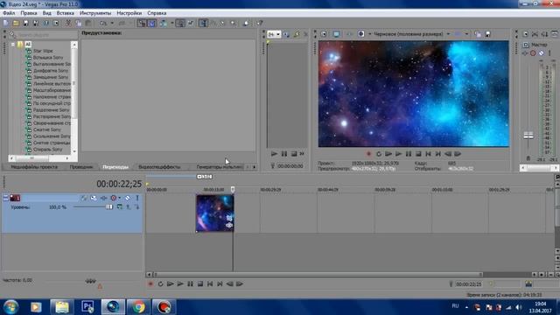Toggle the Enable Snapping toolbar button
This screenshot has height=315, width=560.
[x=142, y=24]
